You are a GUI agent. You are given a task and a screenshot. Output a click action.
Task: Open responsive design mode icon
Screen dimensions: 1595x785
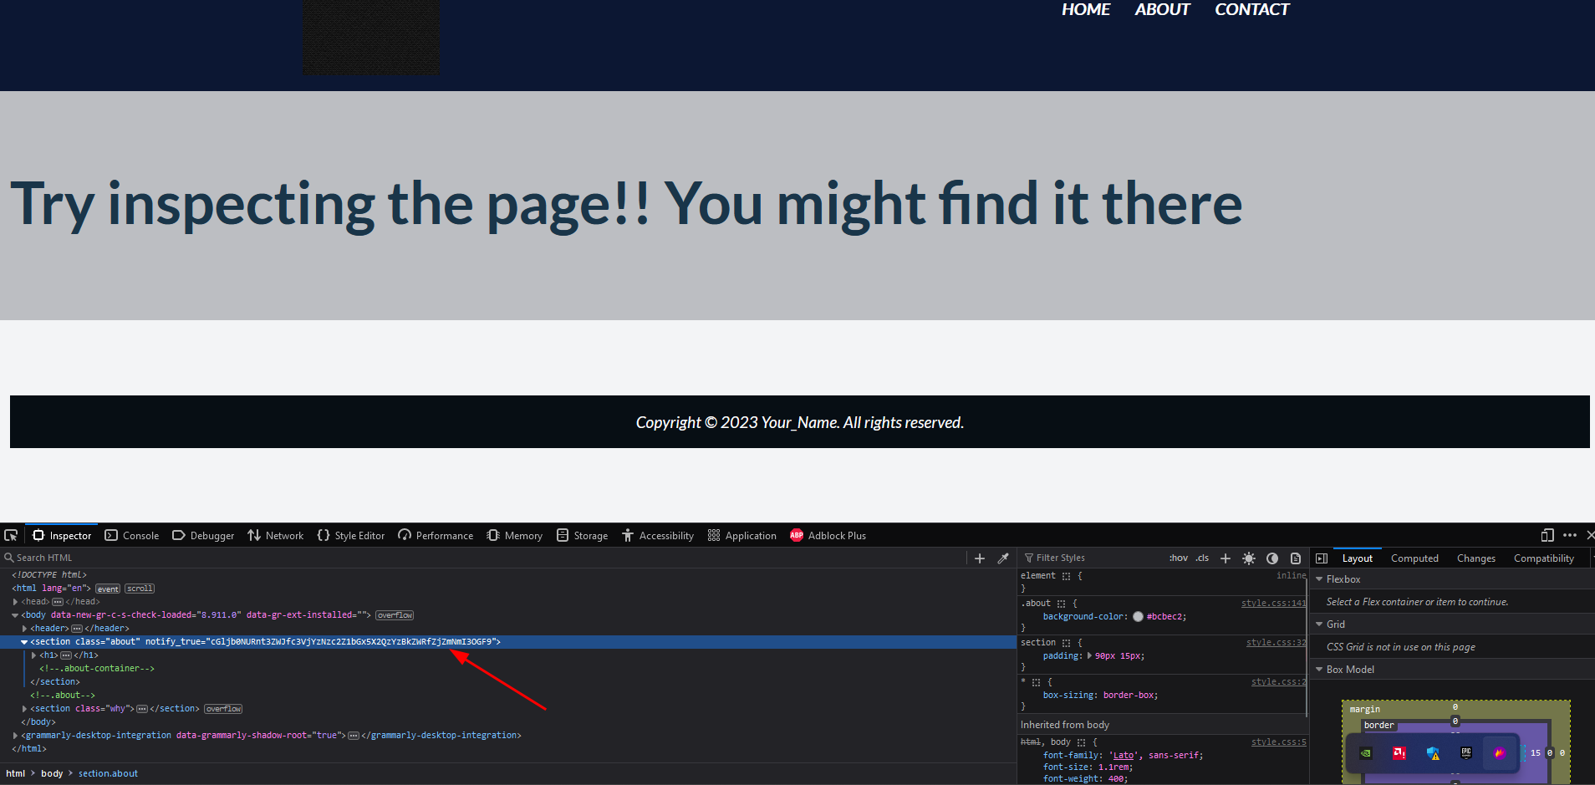[1547, 535]
